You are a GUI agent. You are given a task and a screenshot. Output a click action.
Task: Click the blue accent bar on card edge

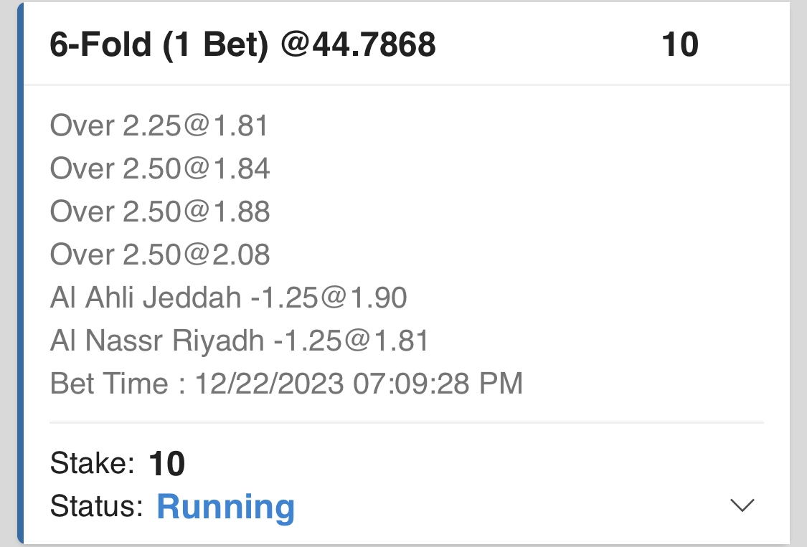[20, 272]
